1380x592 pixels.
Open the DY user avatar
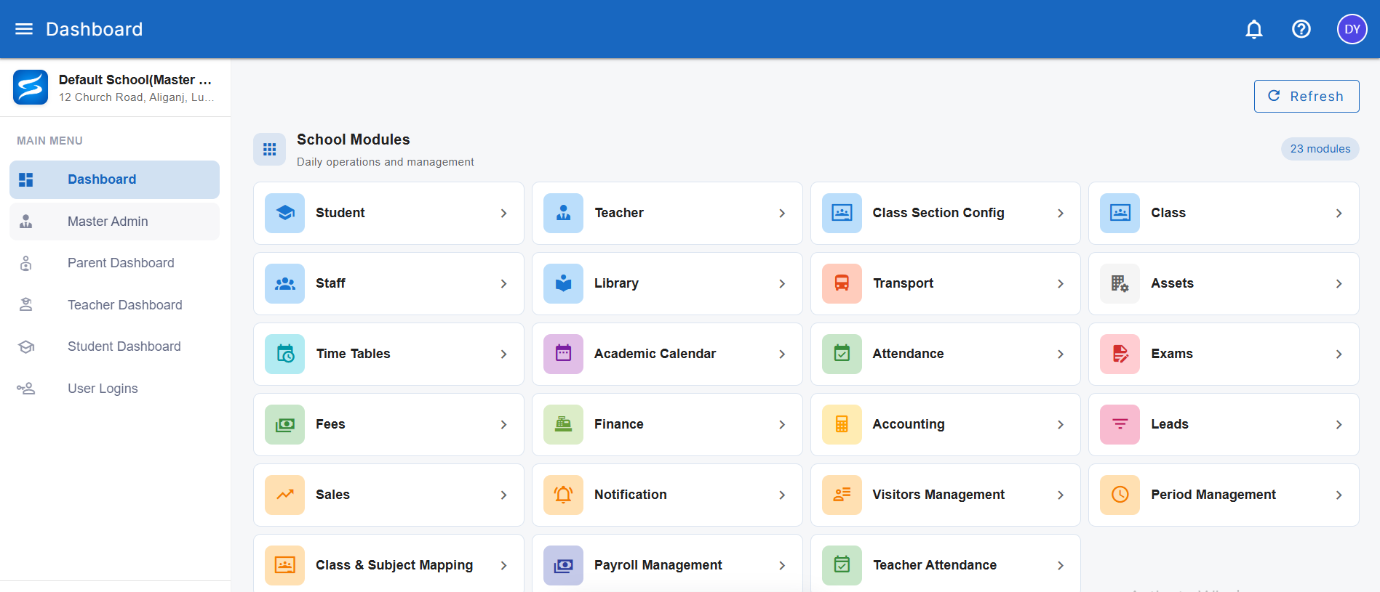point(1352,29)
